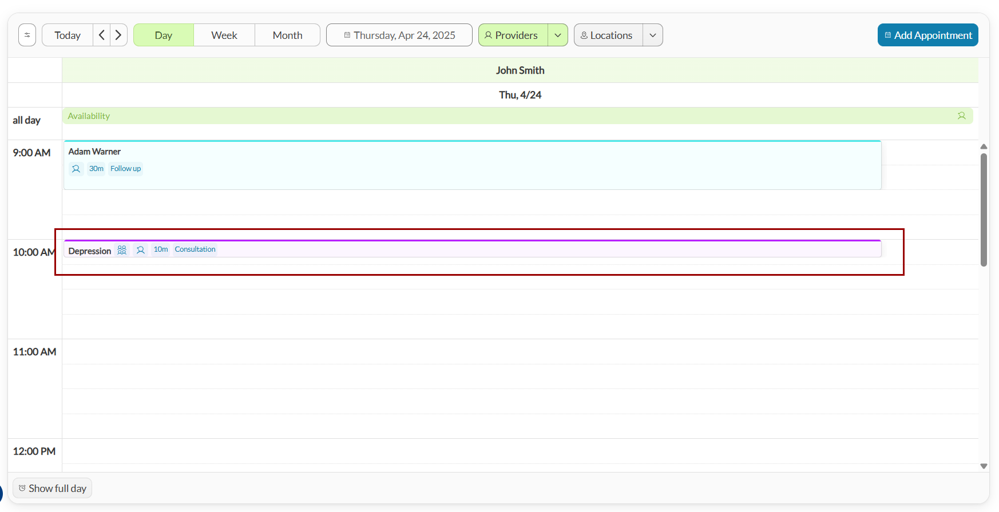Expand the Providers dropdown arrow
This screenshot has width=999, height=512.
(x=558, y=35)
